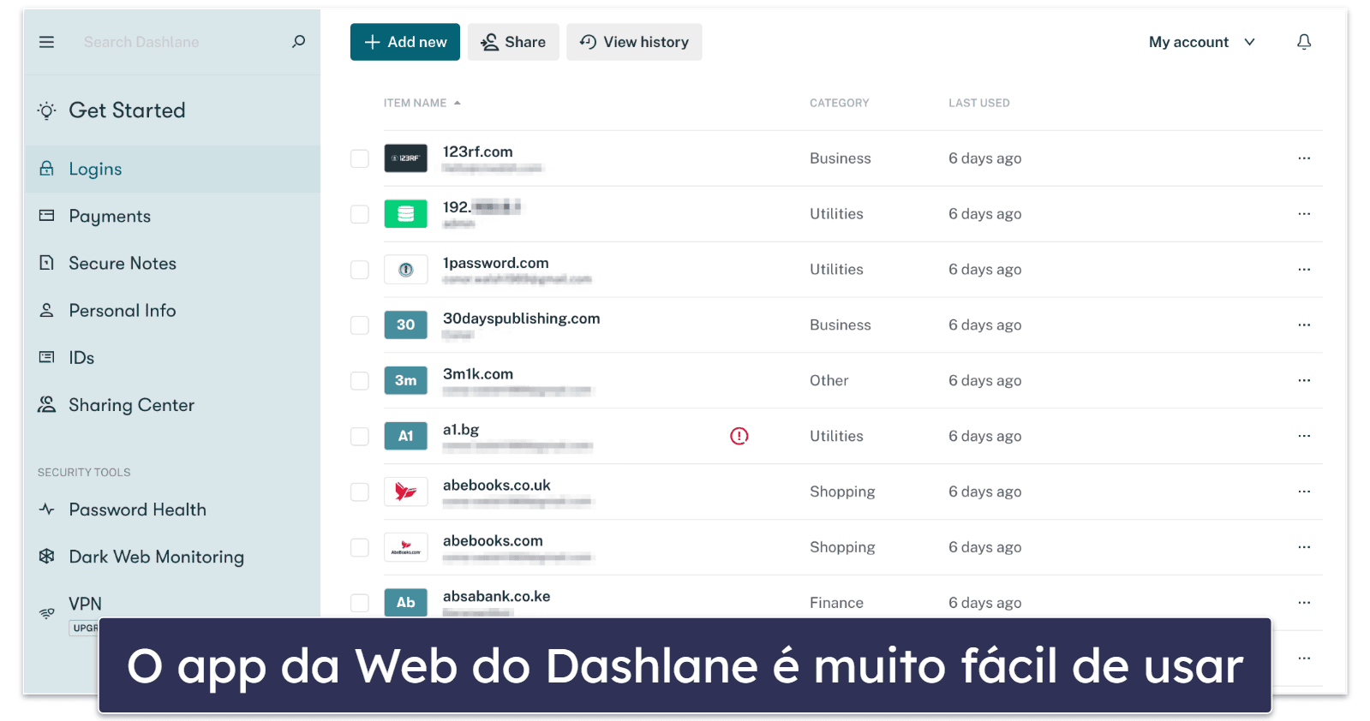This screenshot has height=721, width=1370.
Task: Click the Add new button
Action: [x=405, y=42]
